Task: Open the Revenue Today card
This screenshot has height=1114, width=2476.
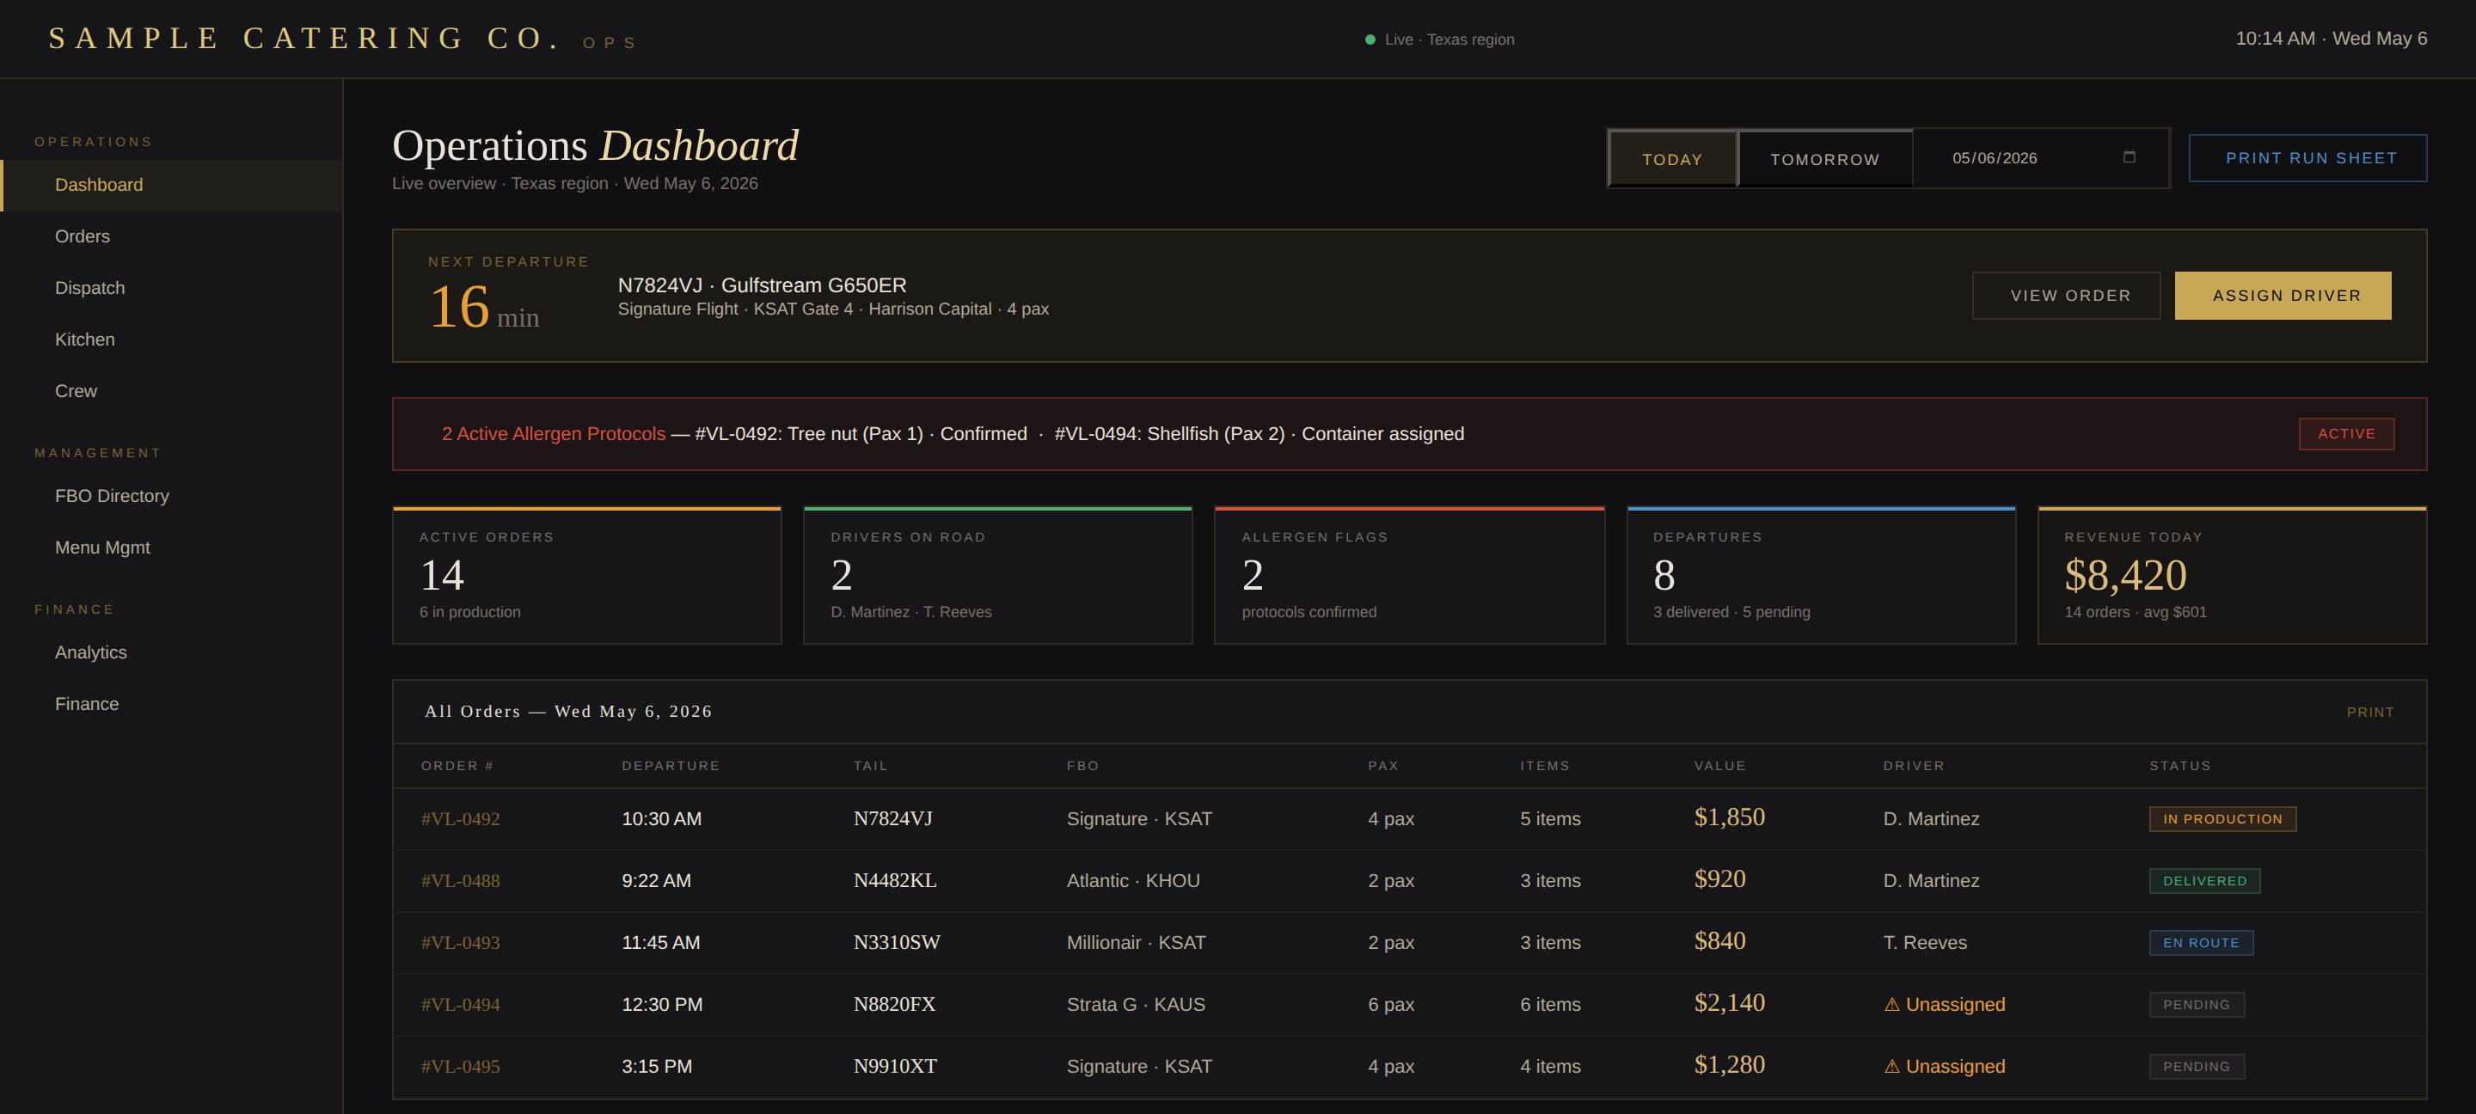Action: click(x=2232, y=575)
